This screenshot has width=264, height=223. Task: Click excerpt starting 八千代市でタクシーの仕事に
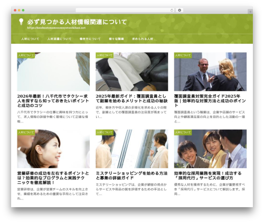(x=52, y=117)
